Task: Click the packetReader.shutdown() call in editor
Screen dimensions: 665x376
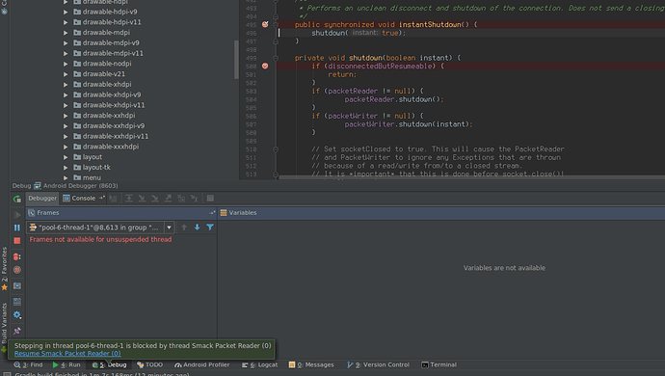Action: tap(394, 99)
